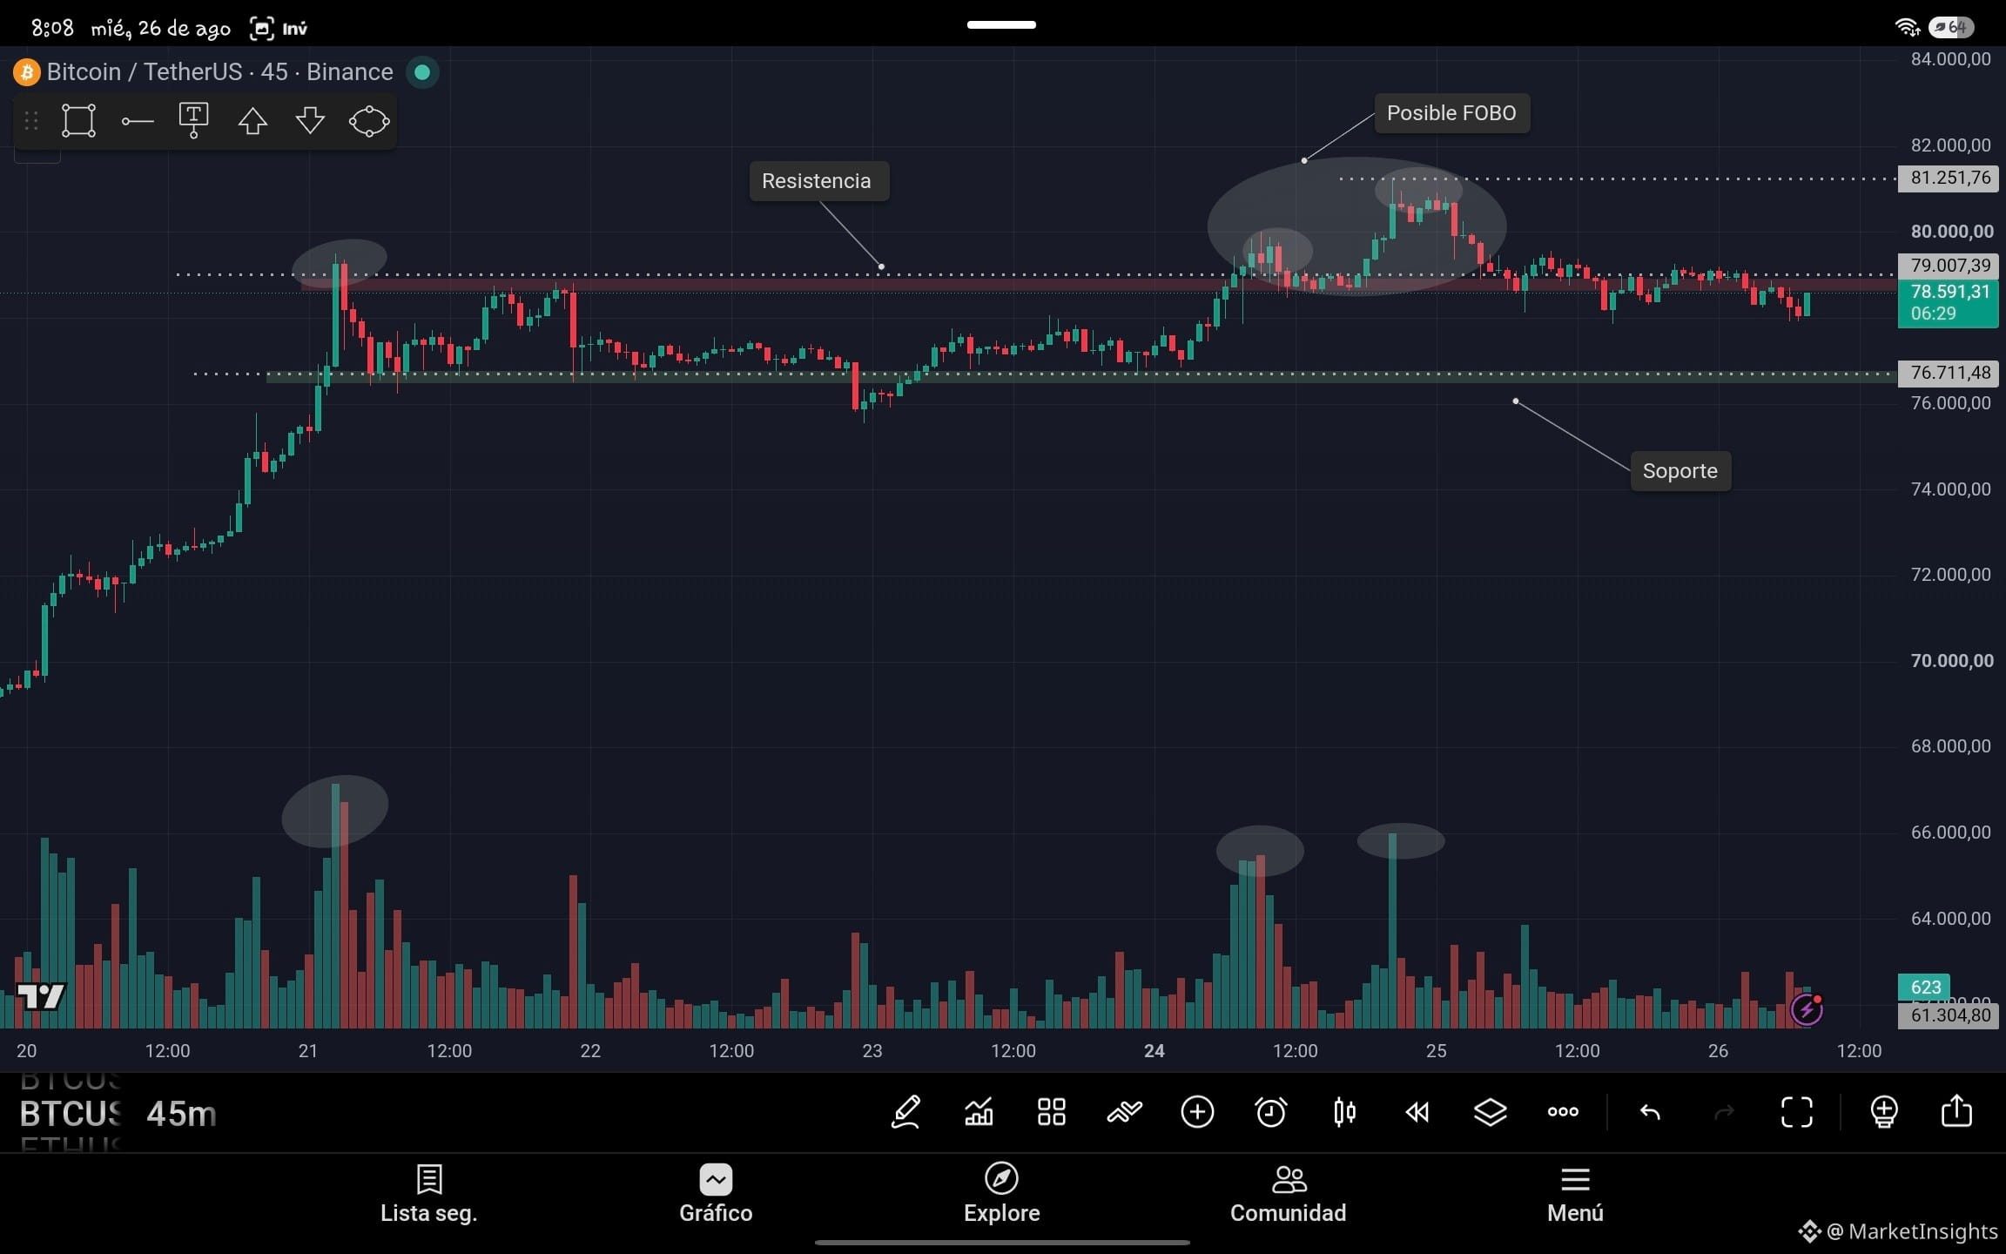Viewport: 2006px width, 1254px height.
Task: Tap the 61.304,80 price label
Action: point(1949,1015)
